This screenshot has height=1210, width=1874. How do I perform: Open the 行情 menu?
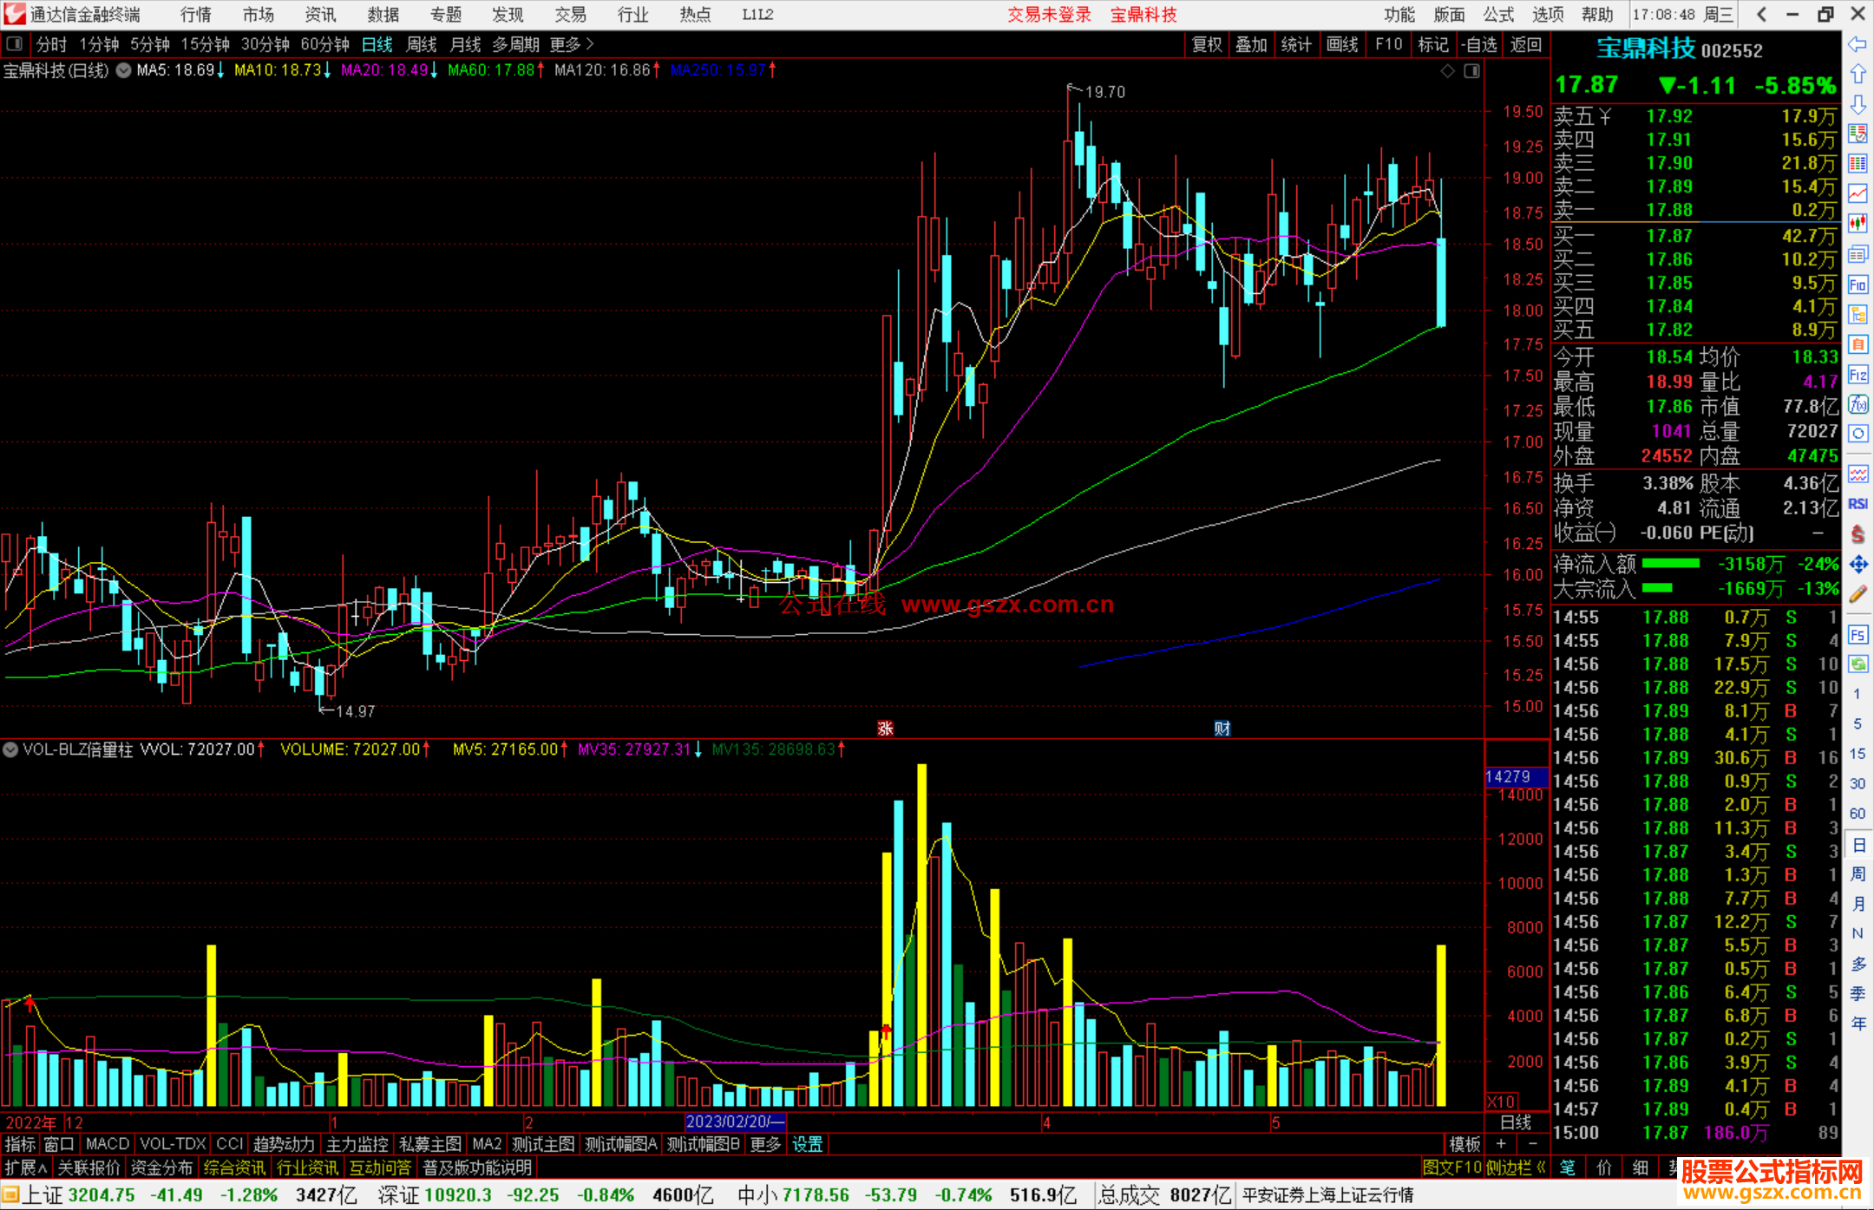pyautogui.click(x=196, y=15)
